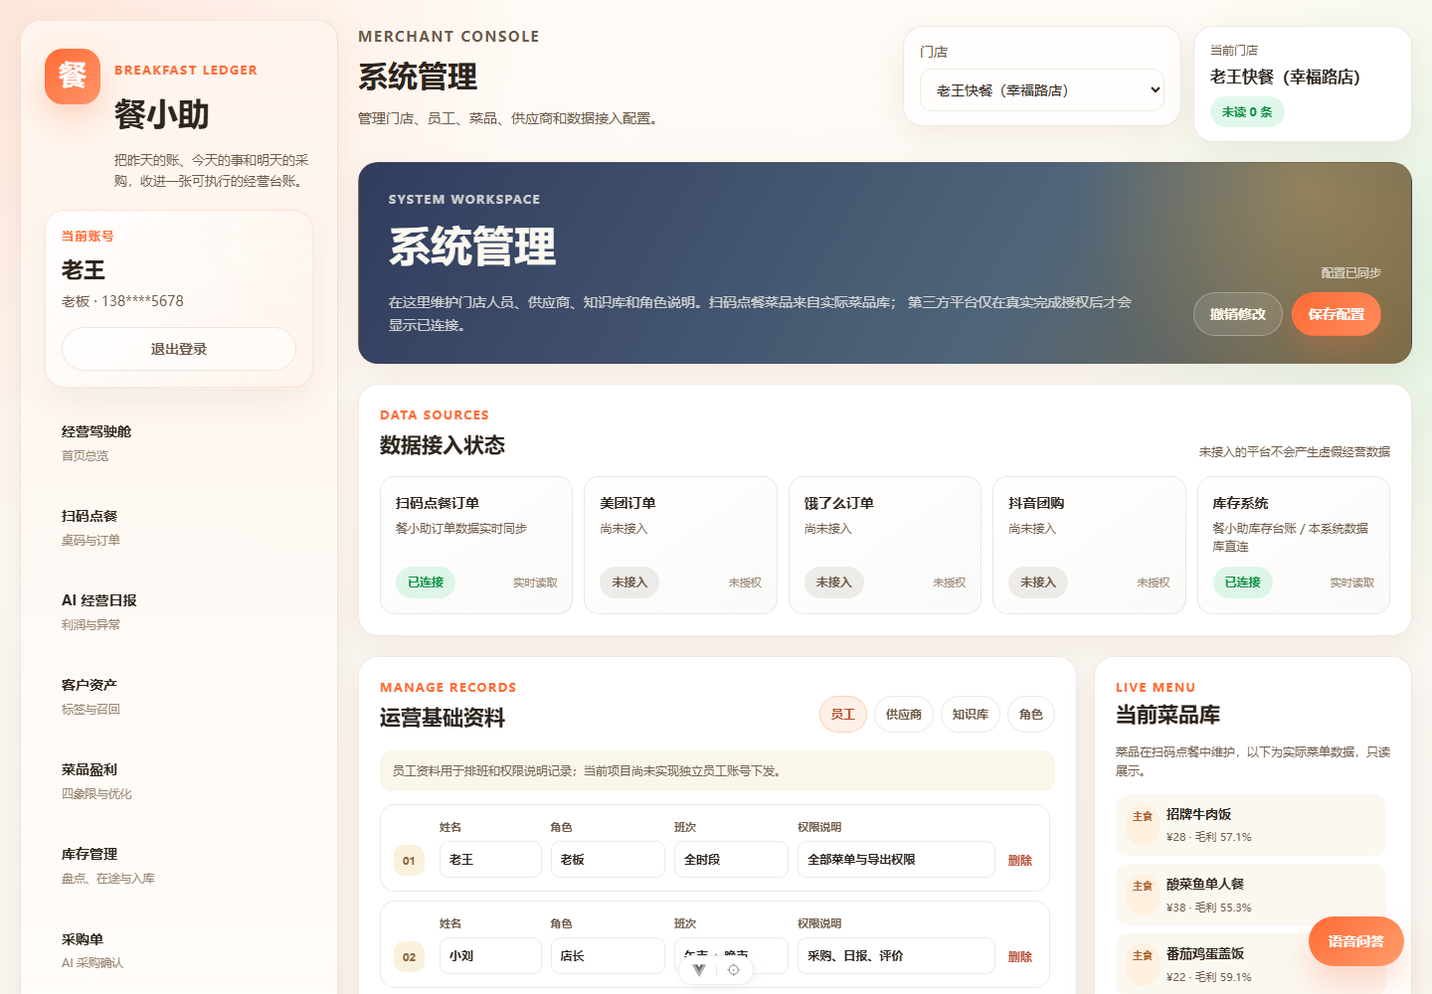The width and height of the screenshot is (1432, 994).
Task: Open 库存管理 in the sidebar
Action: point(179,866)
